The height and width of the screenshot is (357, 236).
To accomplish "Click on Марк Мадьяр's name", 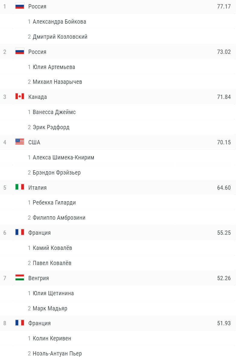I will pyautogui.click(x=50, y=308).
